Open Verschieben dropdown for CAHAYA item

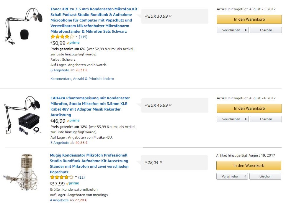point(233,119)
